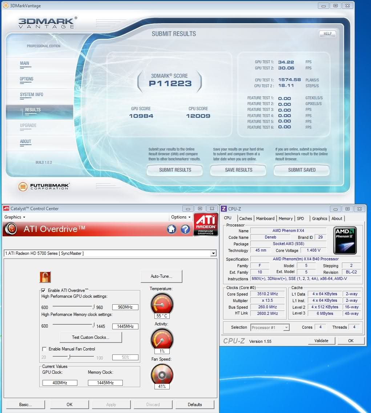Click the Overdrive unlock padlock icon
The image size is (371, 413).
point(45,277)
